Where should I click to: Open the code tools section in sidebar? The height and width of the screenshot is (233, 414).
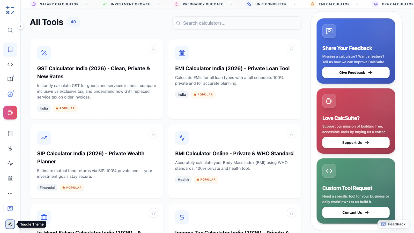point(10,64)
